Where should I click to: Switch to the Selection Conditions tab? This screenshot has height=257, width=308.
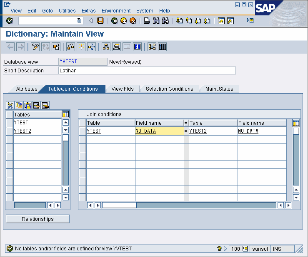(x=170, y=89)
